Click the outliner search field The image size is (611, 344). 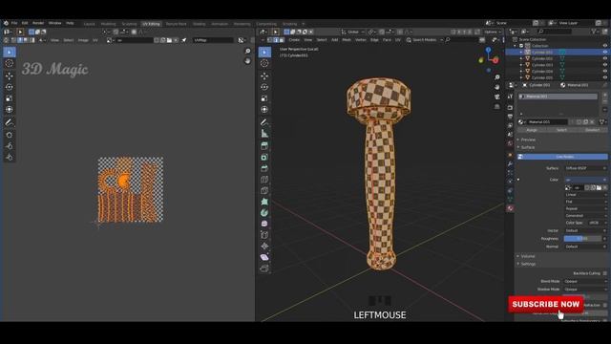(x=555, y=32)
